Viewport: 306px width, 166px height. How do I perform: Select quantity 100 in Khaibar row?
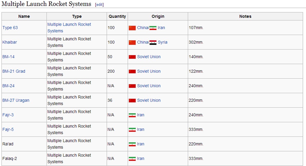111,42
